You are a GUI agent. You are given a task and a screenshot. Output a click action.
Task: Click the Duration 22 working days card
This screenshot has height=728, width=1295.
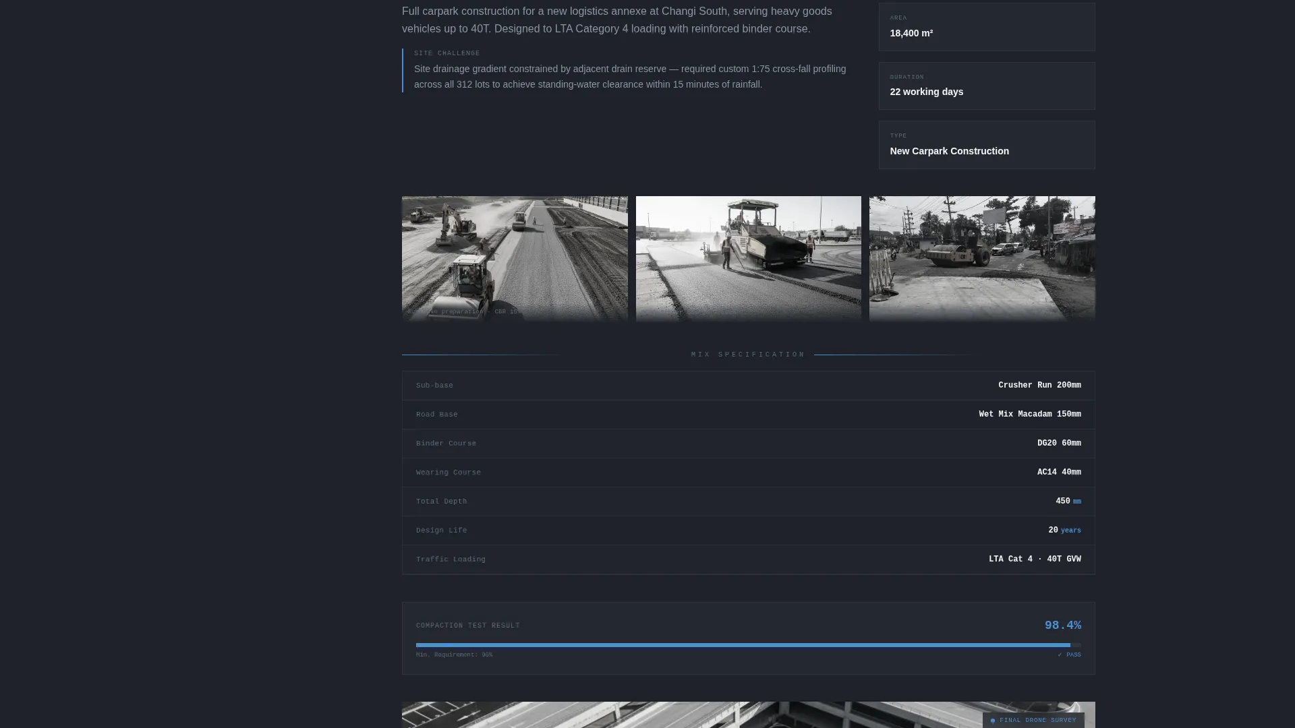coord(987,86)
